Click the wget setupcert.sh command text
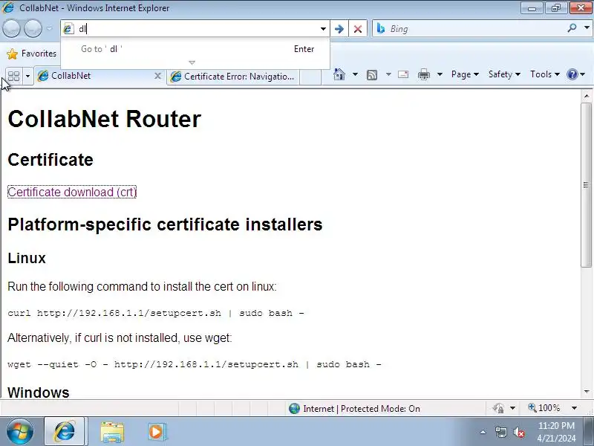This screenshot has width=594, height=446. coord(195,364)
